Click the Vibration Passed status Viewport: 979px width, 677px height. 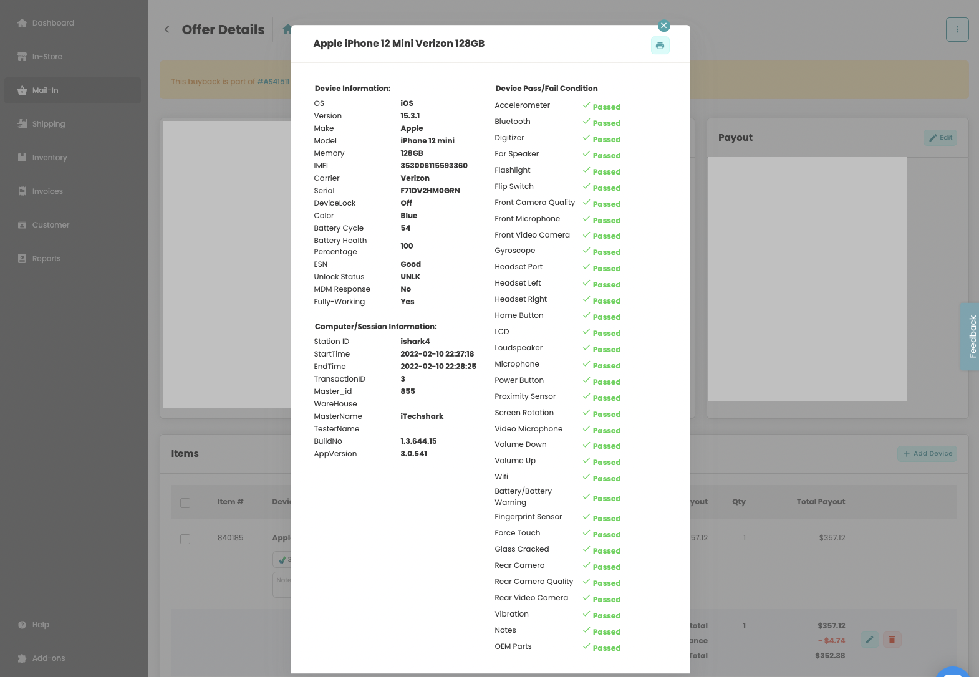(602, 615)
